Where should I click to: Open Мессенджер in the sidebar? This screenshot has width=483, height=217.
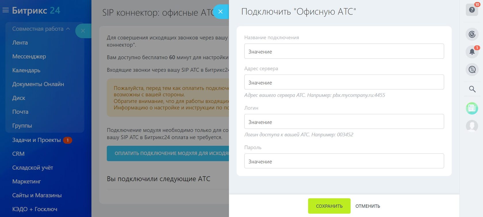29,56
